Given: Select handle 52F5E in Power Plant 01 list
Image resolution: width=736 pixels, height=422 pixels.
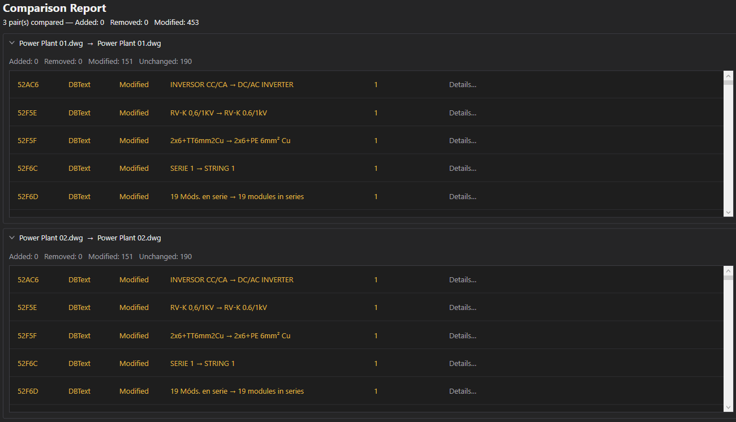Looking at the screenshot, I should pyautogui.click(x=27, y=113).
